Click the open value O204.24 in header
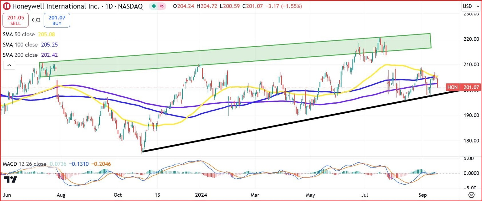Screen dimensions: 482x201 pos(183,6)
